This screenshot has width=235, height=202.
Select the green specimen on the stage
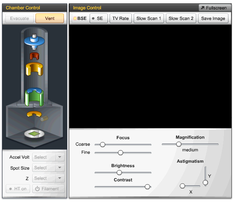coord(34,133)
